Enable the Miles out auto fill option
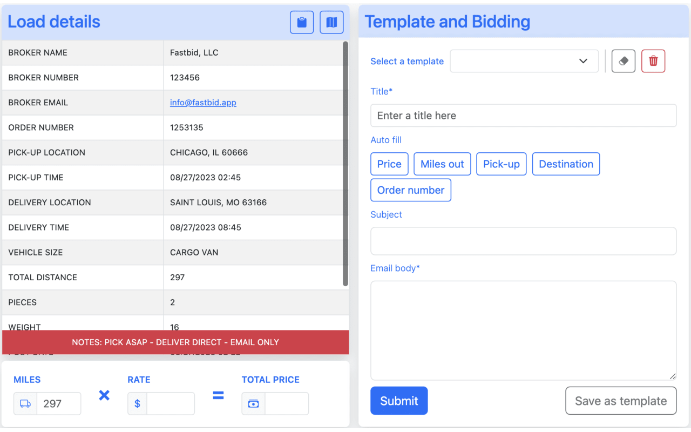 click(442, 164)
